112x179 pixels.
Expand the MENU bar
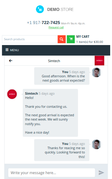56,50
